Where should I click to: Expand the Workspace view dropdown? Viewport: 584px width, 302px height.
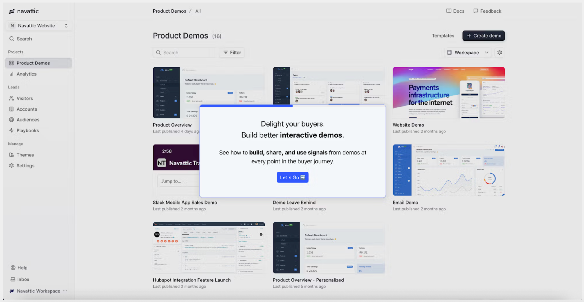(x=468, y=53)
